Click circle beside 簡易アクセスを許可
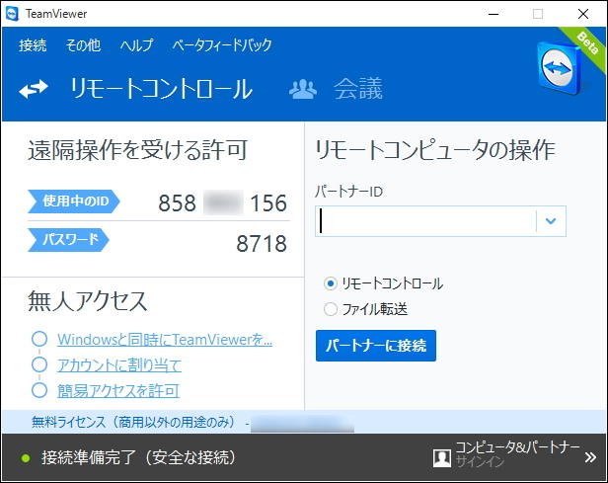This screenshot has width=608, height=483. (x=39, y=390)
